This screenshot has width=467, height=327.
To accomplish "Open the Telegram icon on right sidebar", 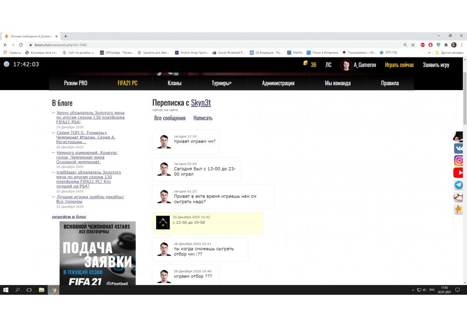I will (459, 185).
